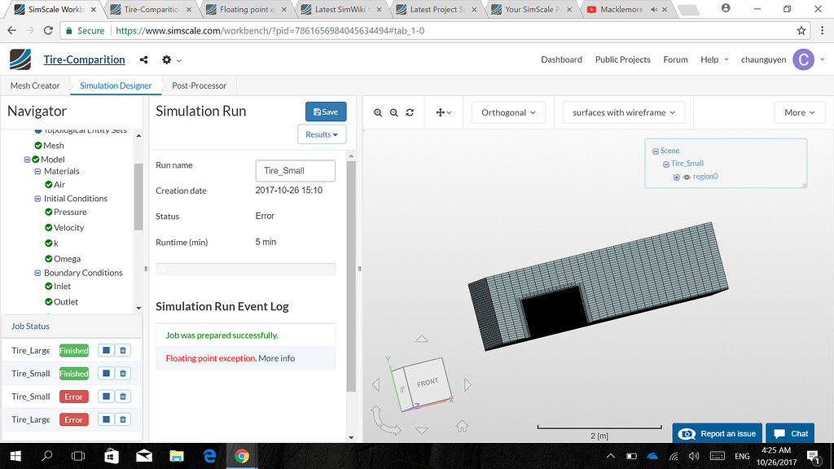Launch Google Chrome from the taskbar
The height and width of the screenshot is (469, 834).
point(241,456)
